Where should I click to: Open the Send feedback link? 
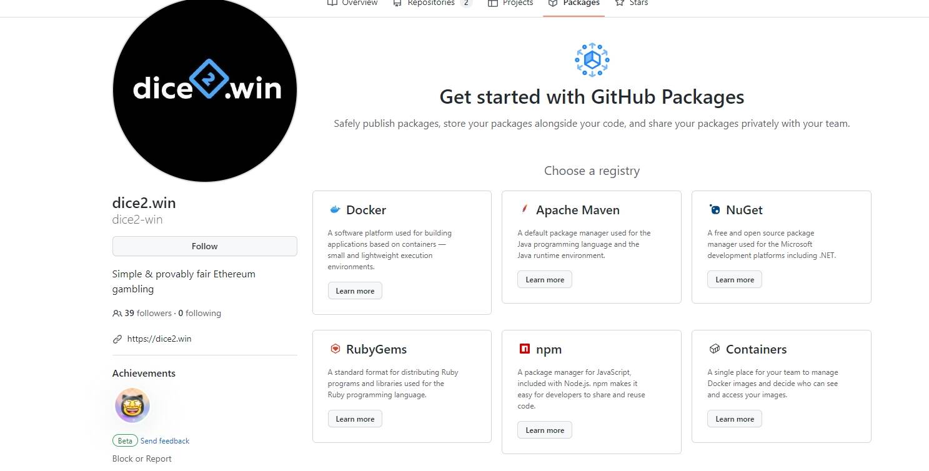coord(165,441)
